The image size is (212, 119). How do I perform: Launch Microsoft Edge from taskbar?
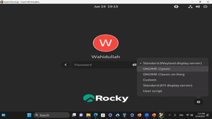96,115
